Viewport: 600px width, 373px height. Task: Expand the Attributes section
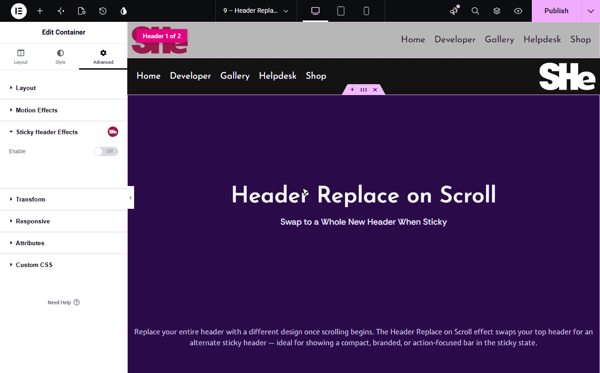(x=64, y=243)
